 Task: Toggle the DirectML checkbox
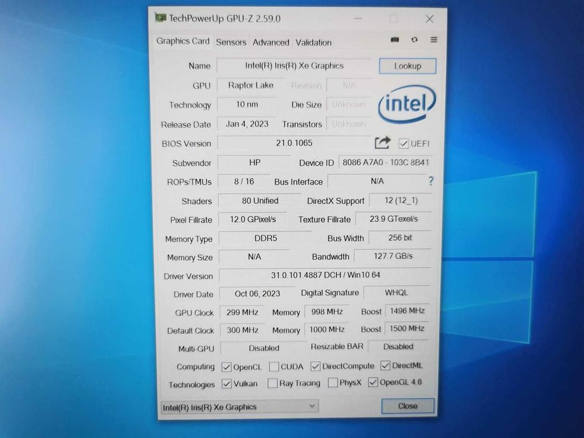coord(385,365)
